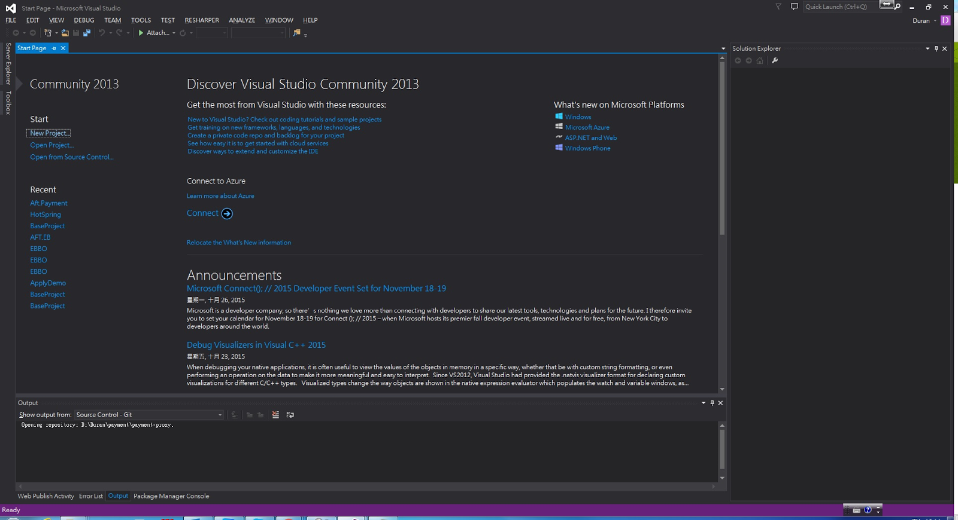The height and width of the screenshot is (520, 958).
Task: Open the FILE menu
Action: (x=11, y=20)
